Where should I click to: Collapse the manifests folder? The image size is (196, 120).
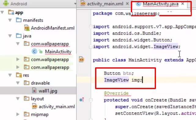click(x=10, y=20)
